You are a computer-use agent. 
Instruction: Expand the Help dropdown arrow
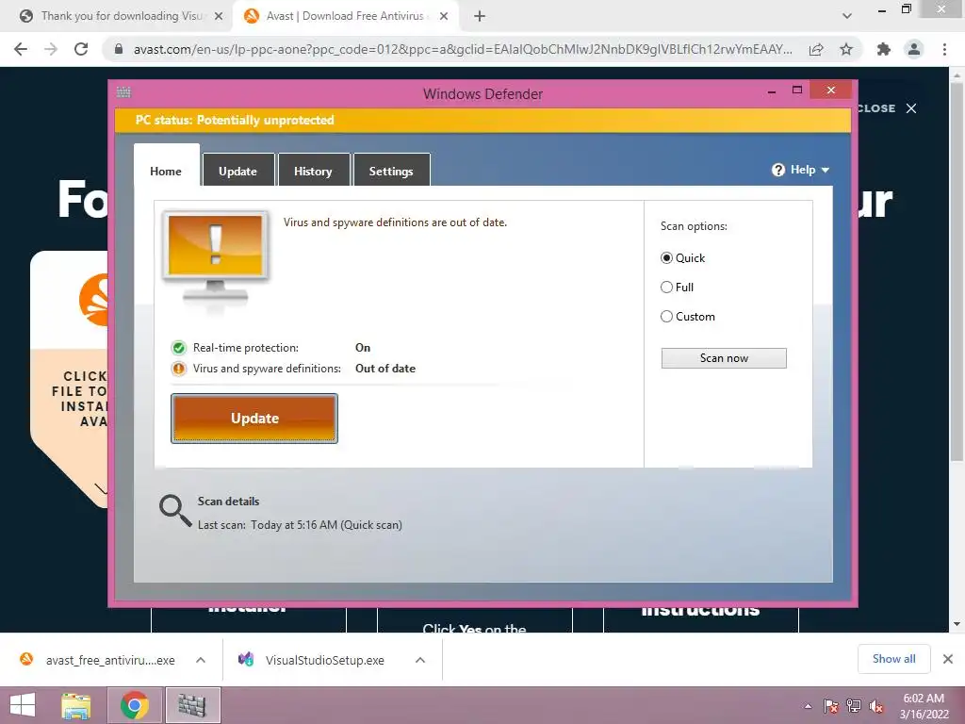click(x=826, y=170)
